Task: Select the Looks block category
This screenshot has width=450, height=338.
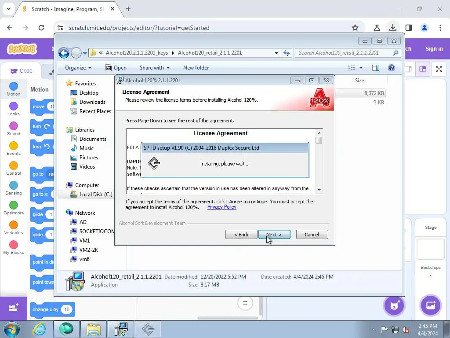Action: [x=14, y=109]
